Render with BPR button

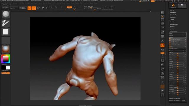click(162, 13)
